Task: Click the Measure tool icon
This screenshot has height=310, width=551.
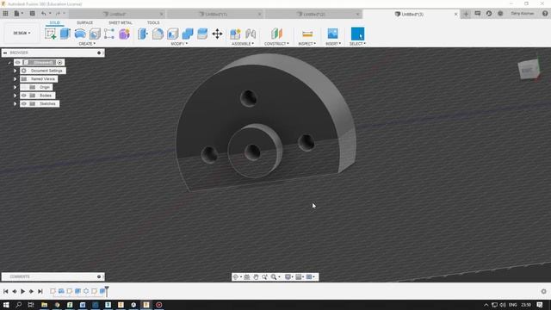Action: (307, 34)
